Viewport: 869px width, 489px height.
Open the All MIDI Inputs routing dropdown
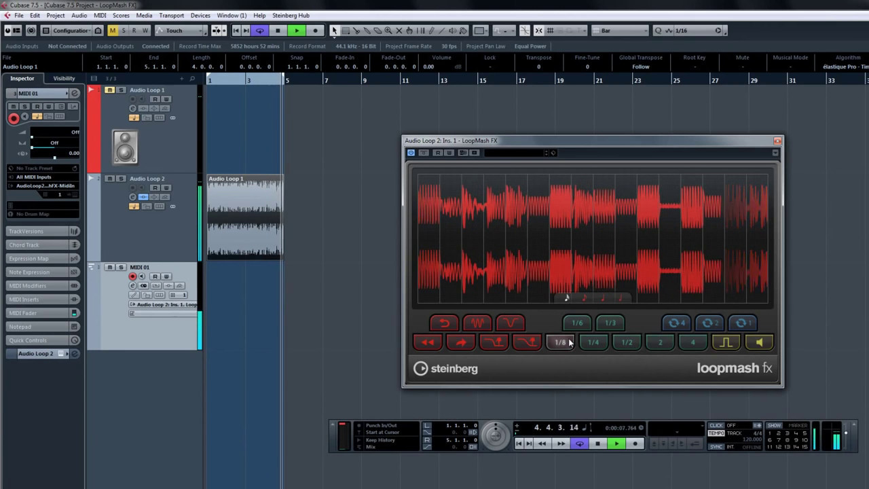point(43,177)
